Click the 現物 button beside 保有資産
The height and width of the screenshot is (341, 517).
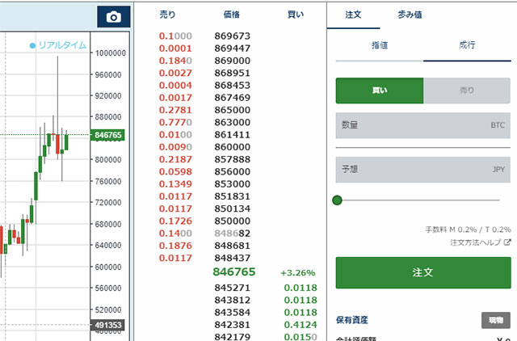tap(495, 320)
